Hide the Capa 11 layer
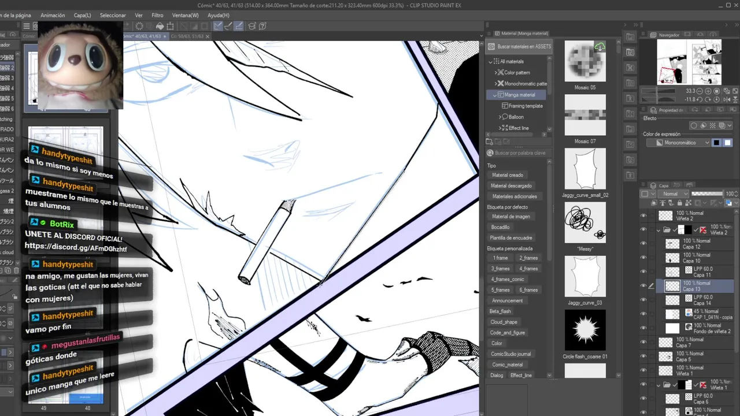 pyautogui.click(x=643, y=272)
